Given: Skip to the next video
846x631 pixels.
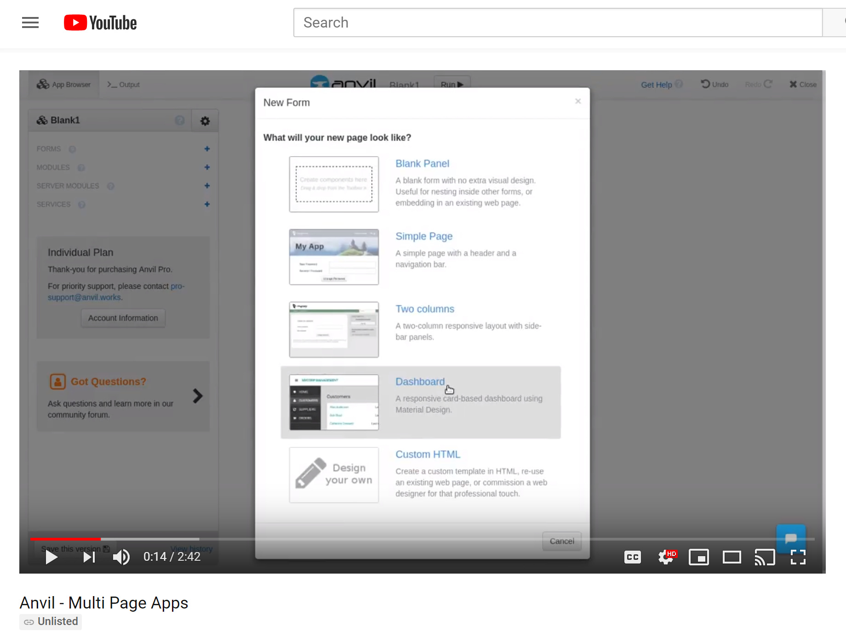Looking at the screenshot, I should [x=89, y=557].
